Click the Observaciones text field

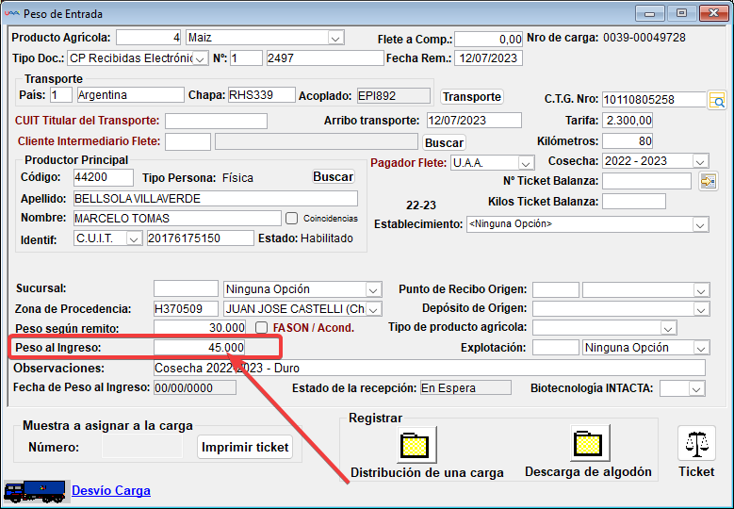(x=429, y=368)
